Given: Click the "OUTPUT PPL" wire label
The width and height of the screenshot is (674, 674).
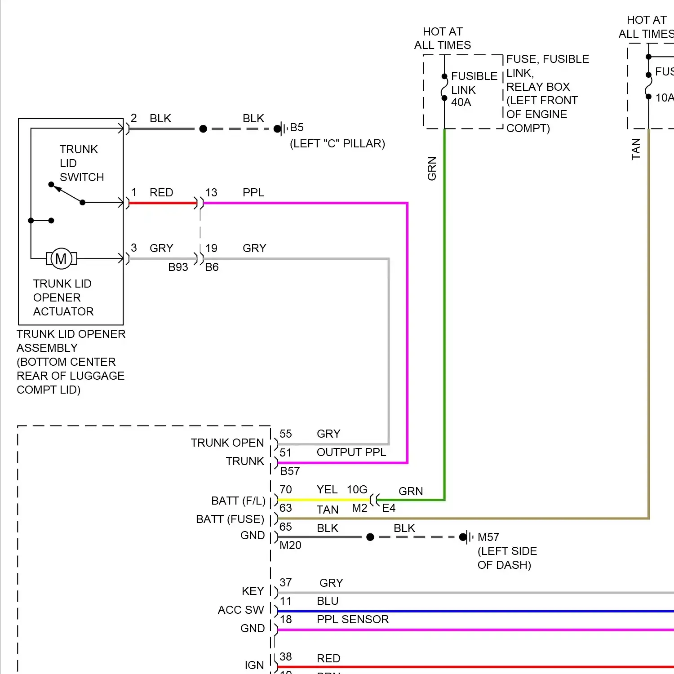Looking at the screenshot, I should (351, 452).
